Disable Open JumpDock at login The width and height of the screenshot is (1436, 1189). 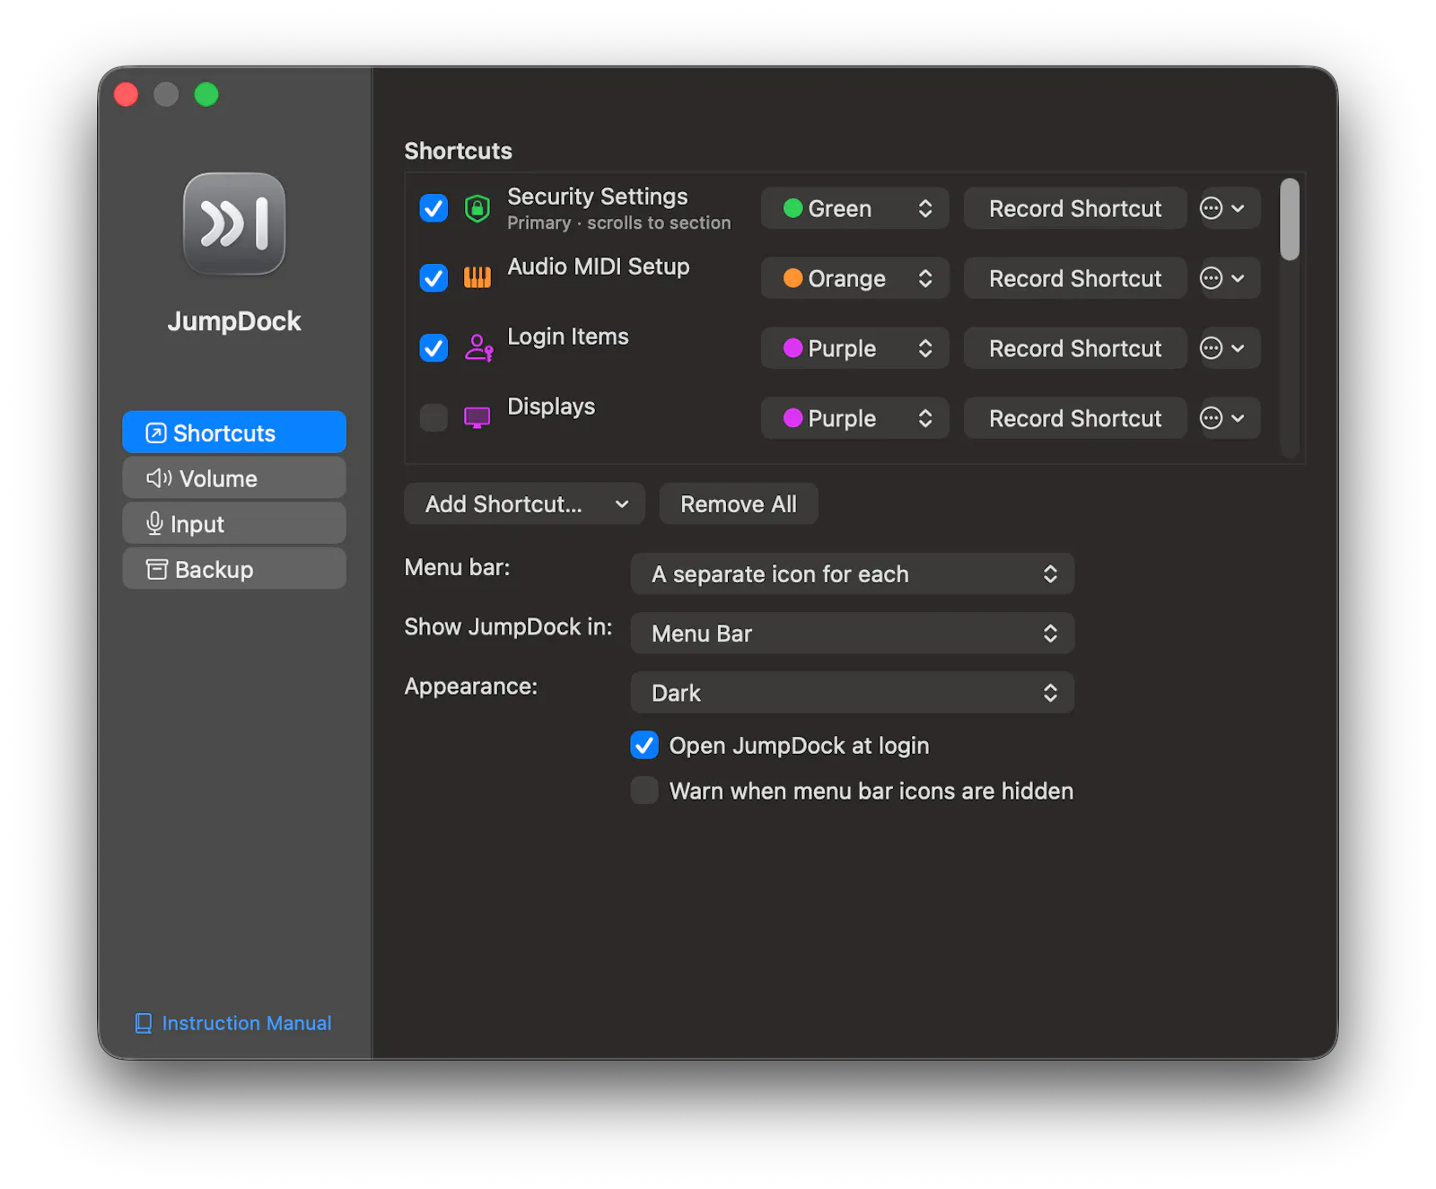(x=644, y=745)
